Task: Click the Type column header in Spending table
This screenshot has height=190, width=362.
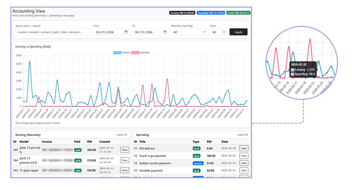Action: click(x=196, y=142)
